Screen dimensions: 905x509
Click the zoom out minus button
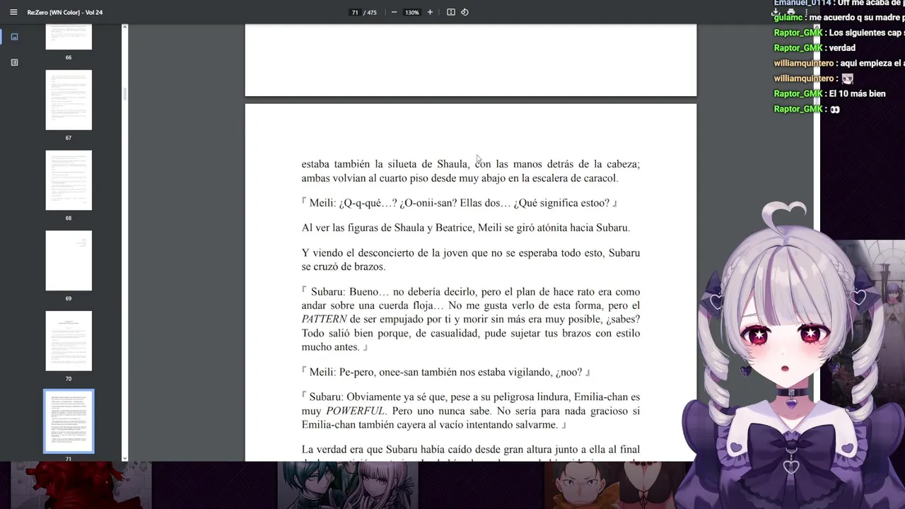394,12
